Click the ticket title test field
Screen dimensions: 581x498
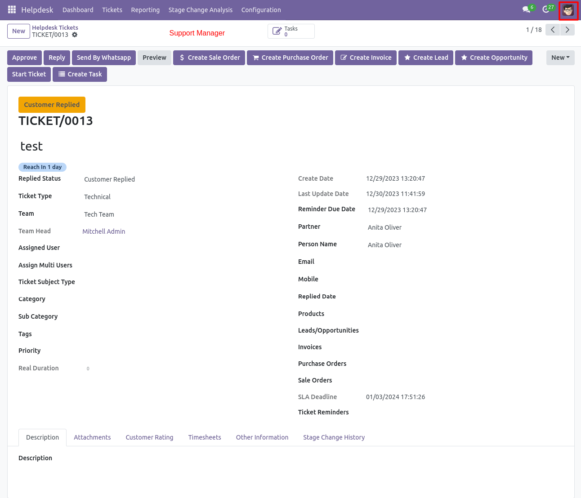pyautogui.click(x=31, y=146)
